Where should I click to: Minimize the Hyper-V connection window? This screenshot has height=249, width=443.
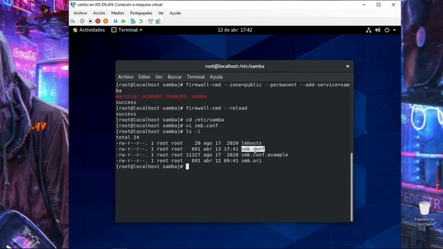coord(364,5)
